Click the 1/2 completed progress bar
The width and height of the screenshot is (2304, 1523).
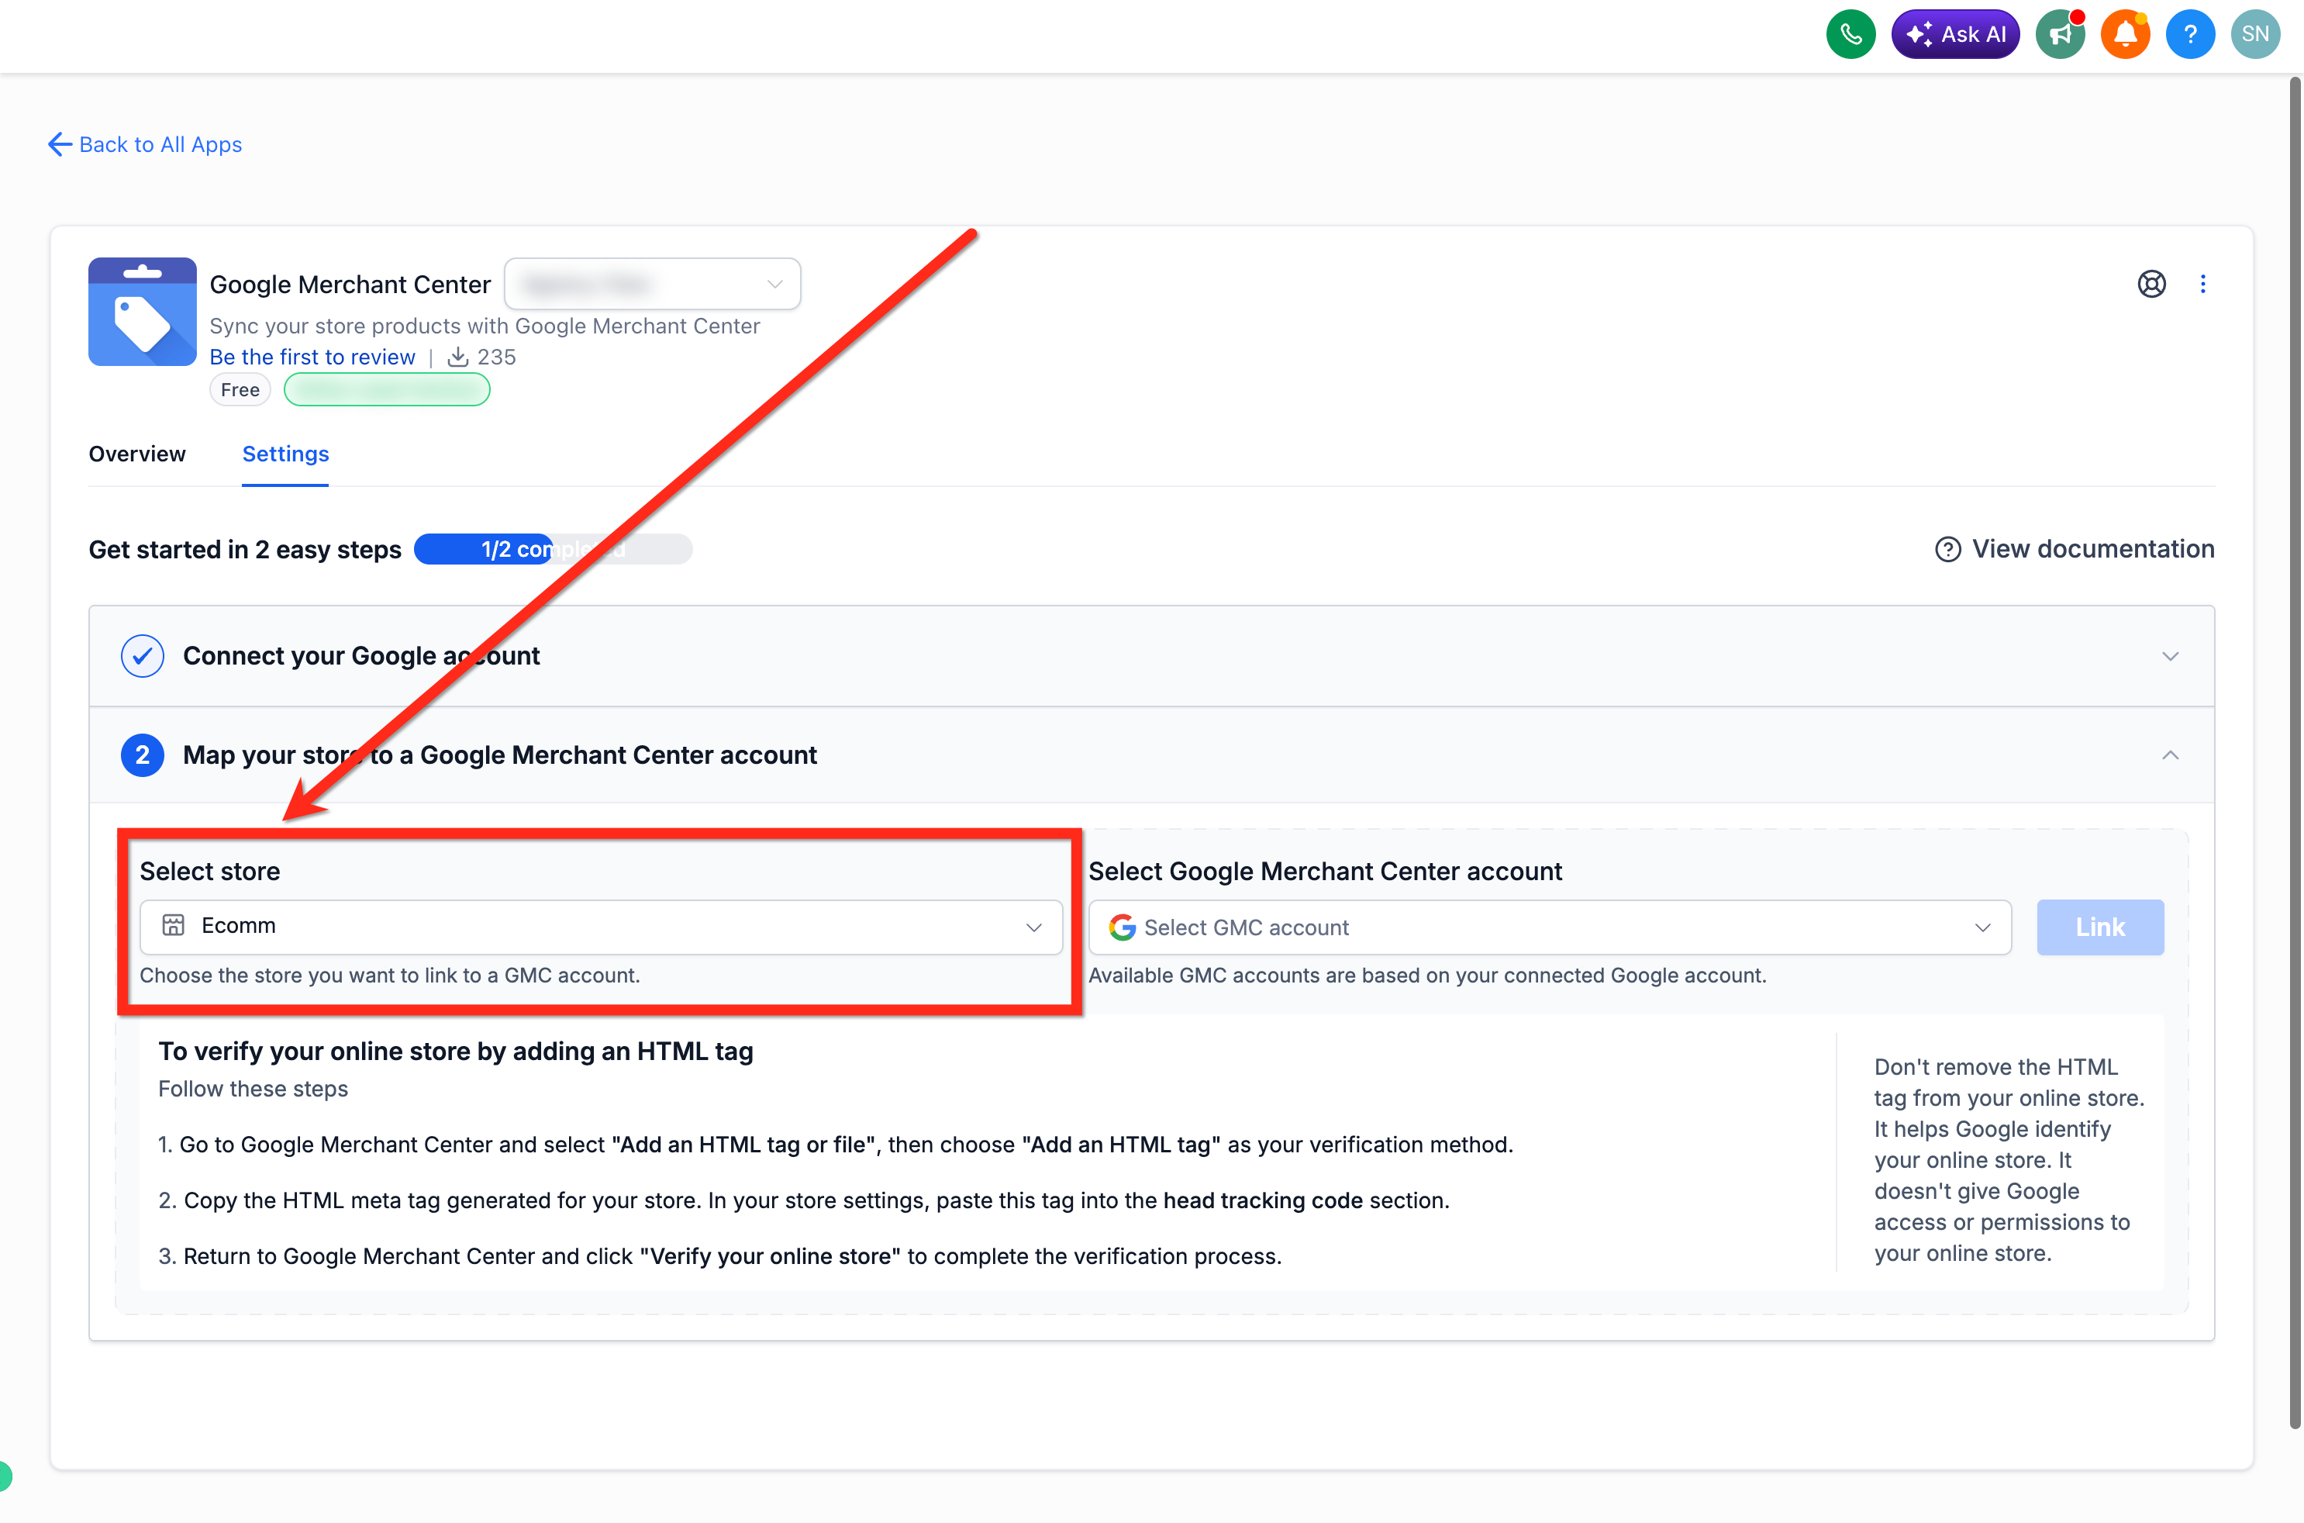pos(554,550)
